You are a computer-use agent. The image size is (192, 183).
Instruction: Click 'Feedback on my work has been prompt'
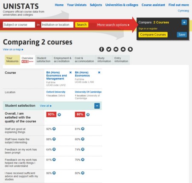pyautogui.click(x=21, y=151)
